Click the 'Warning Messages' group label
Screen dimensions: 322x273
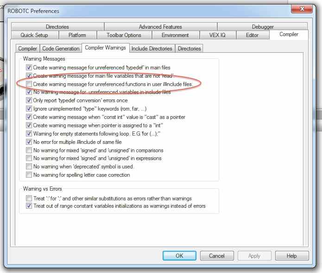44,59
